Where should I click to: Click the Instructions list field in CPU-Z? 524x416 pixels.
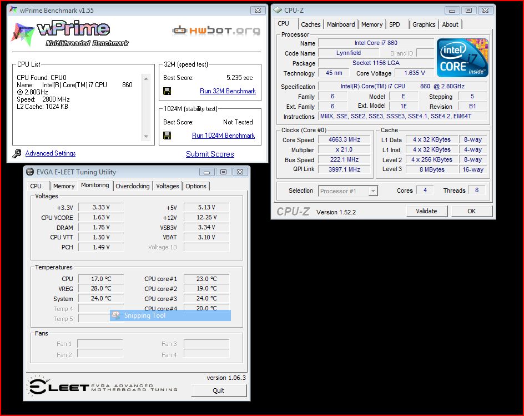coord(402,117)
